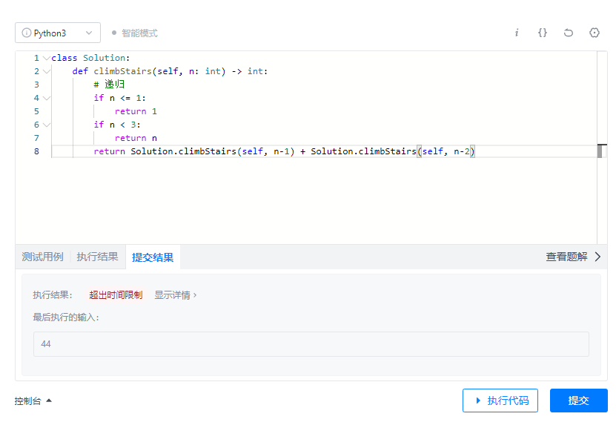Switch to the 测试用例 tab
This screenshot has height=425, width=616.
tap(42, 257)
